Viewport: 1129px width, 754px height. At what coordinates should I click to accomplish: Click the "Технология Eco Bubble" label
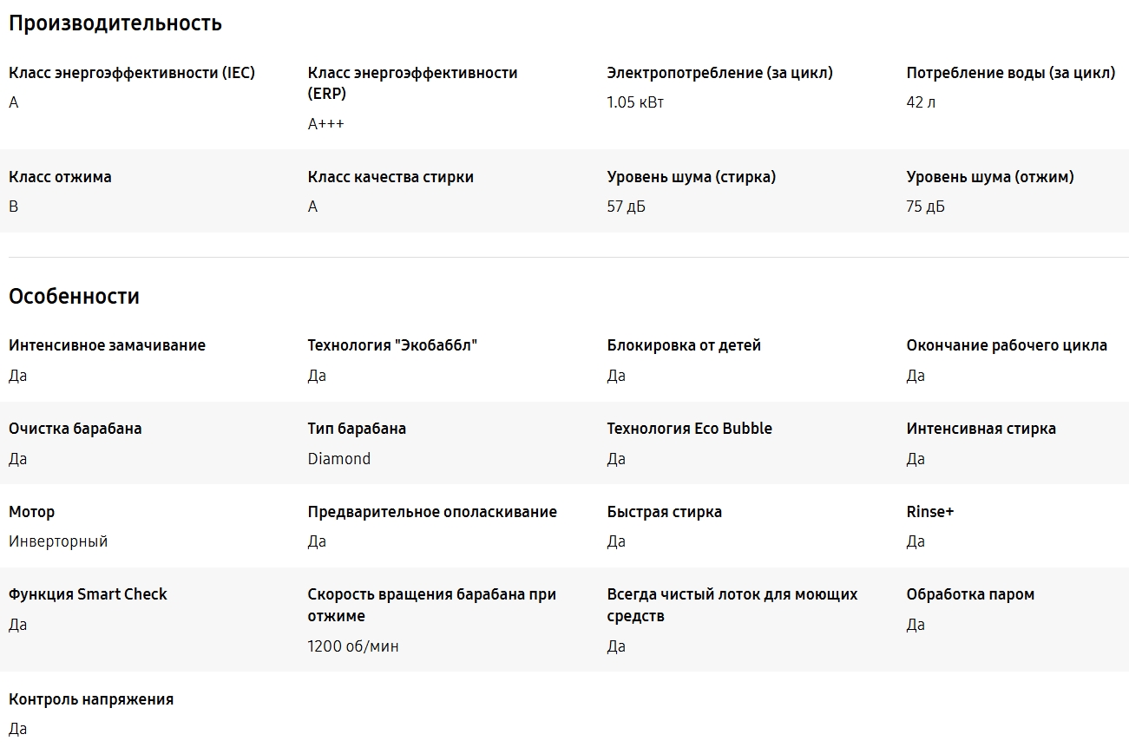coord(689,429)
